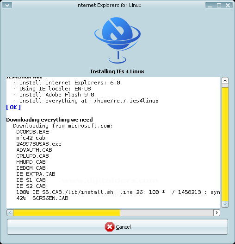The image size is (235, 244).
Task: Close the Internet Explorers for Linux window
Action: 228,6
